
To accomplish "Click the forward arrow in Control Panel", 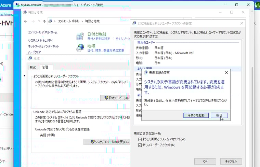I will click(33, 21).
